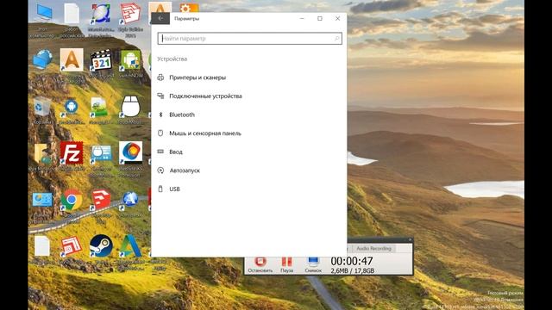The height and width of the screenshot is (310, 552).
Task: Click the magnifier icon in the search box
Action: click(x=336, y=39)
